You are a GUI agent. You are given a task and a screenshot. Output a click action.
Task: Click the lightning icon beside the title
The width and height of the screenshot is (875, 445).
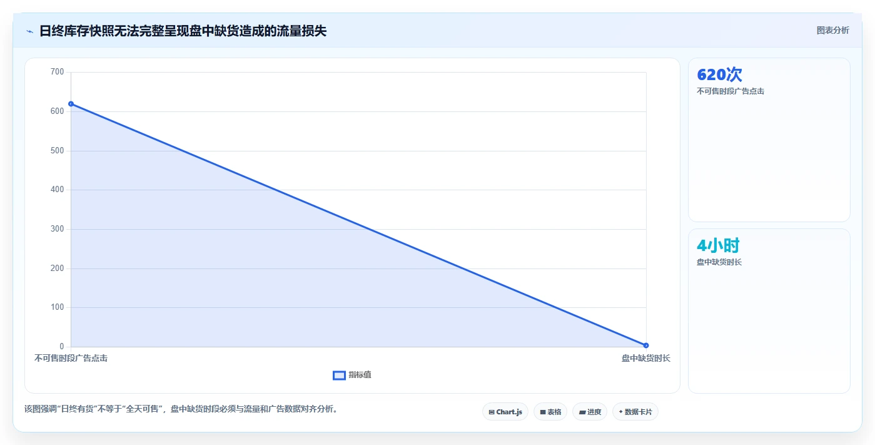pos(29,31)
